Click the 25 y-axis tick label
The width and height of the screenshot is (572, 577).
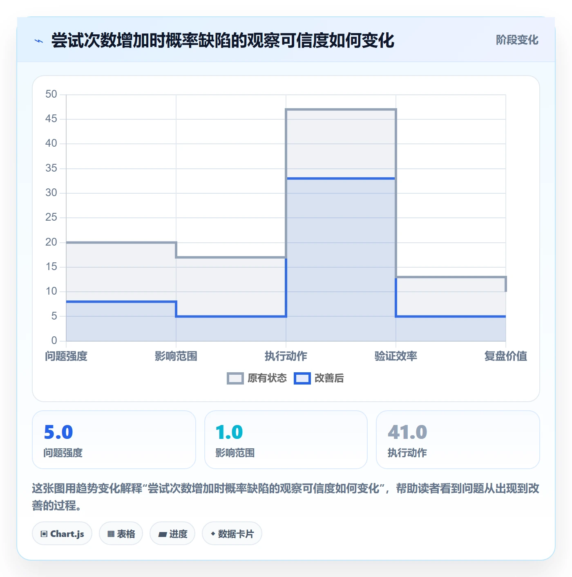click(x=51, y=217)
